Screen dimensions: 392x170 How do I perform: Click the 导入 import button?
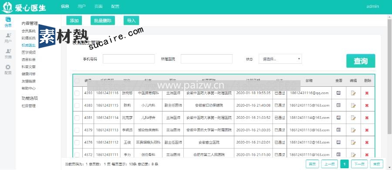pos(131,20)
